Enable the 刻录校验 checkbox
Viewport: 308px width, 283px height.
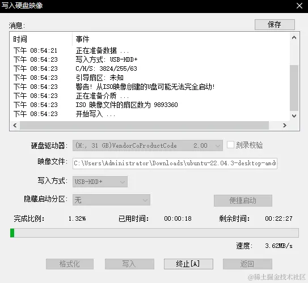coord(230,145)
